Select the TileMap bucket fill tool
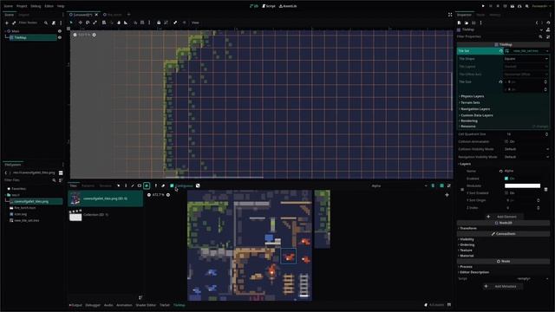Screen dimensions: 555x312 tap(147, 185)
